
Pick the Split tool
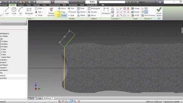(x=71, y=15)
